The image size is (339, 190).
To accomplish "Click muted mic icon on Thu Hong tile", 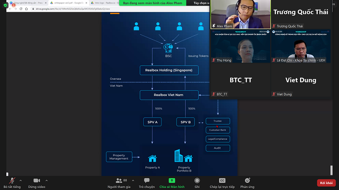I will [x=214, y=60].
